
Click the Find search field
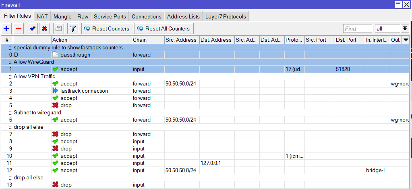pyautogui.click(x=358, y=28)
